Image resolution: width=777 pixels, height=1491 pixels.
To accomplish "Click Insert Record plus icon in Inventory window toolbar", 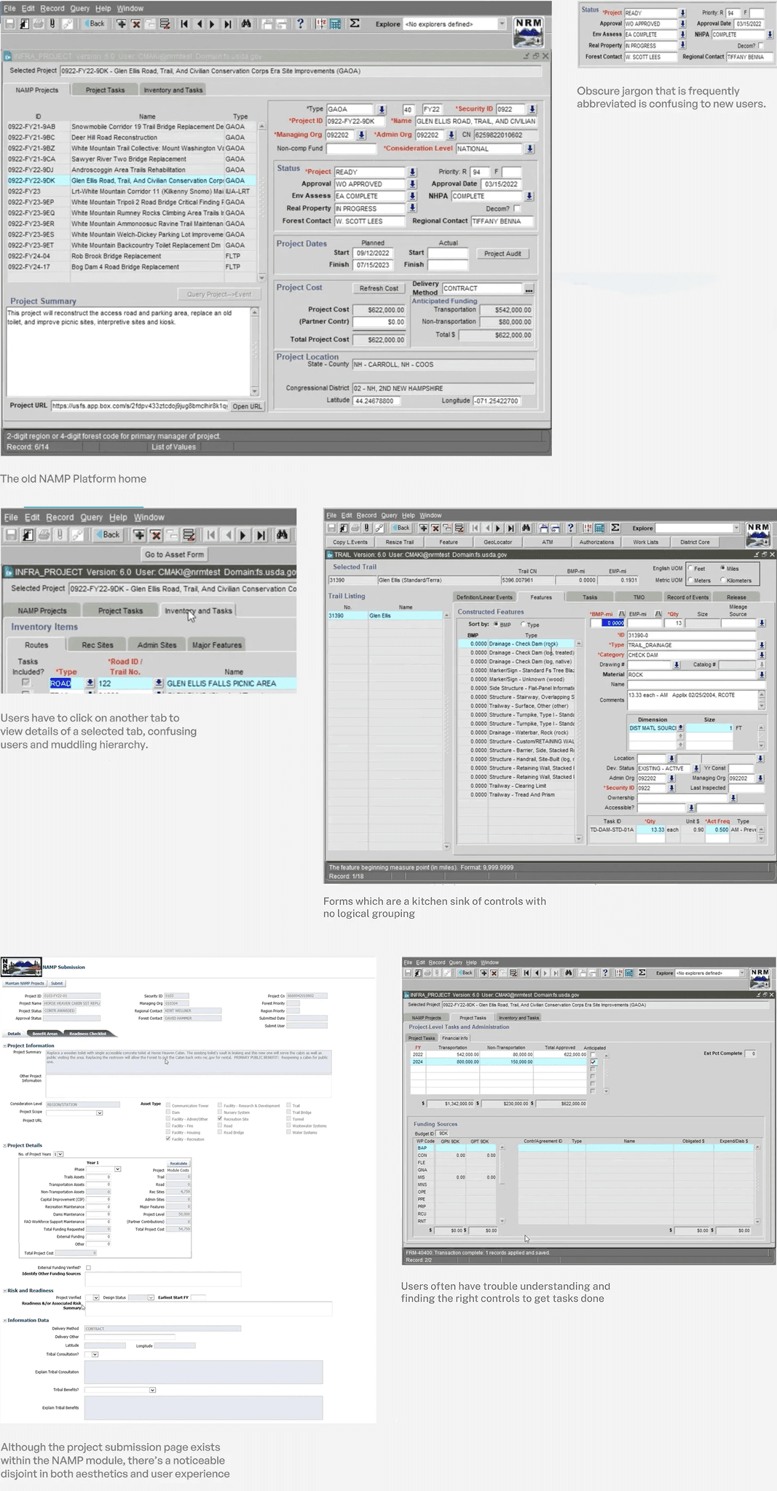I will tap(139, 535).
